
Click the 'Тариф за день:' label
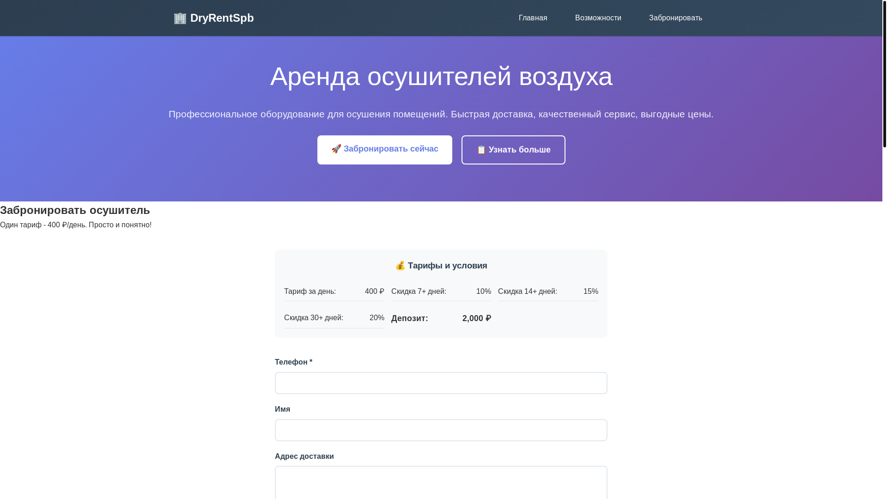pyautogui.click(x=310, y=292)
